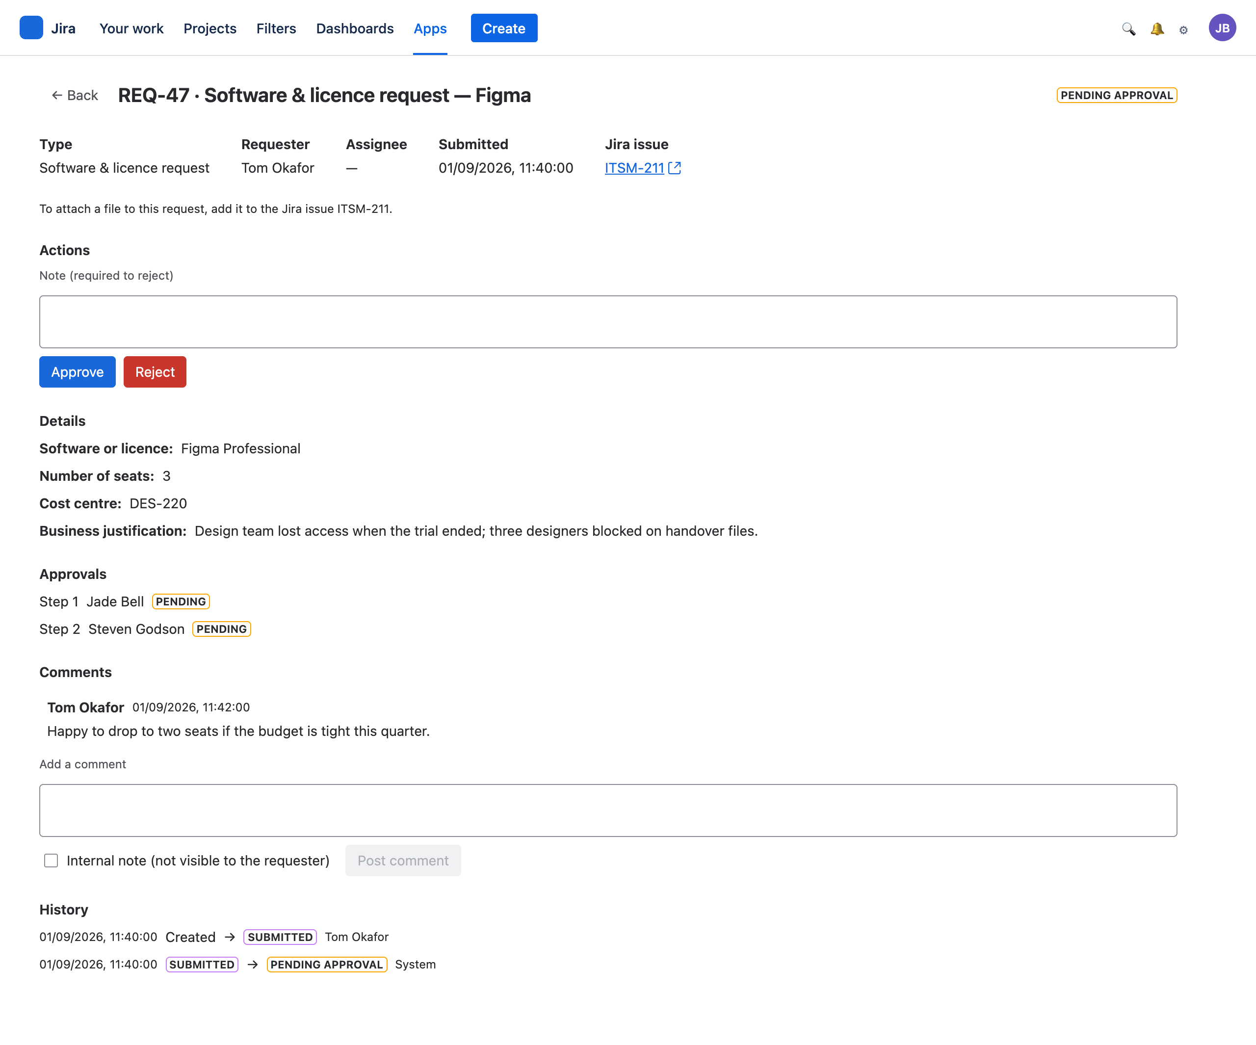The image size is (1256, 1045).
Task: Tick the Internal note checkbox
Action: click(x=52, y=860)
